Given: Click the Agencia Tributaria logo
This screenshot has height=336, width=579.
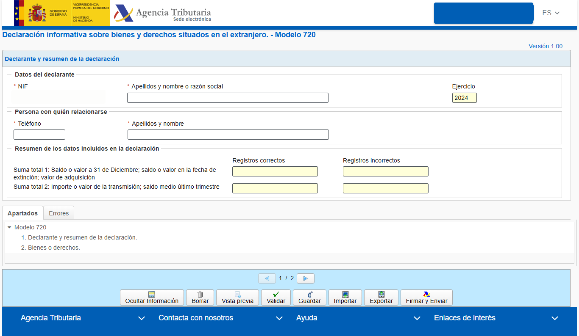Looking at the screenshot, I should (163, 14).
